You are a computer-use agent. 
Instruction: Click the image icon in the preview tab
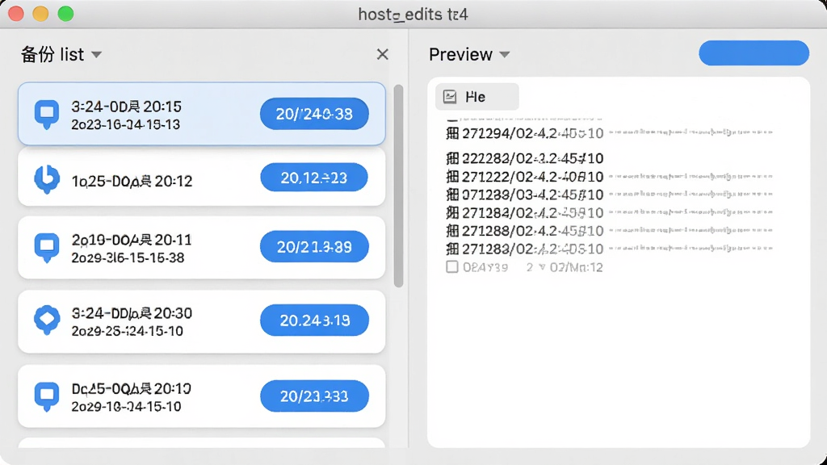[450, 97]
